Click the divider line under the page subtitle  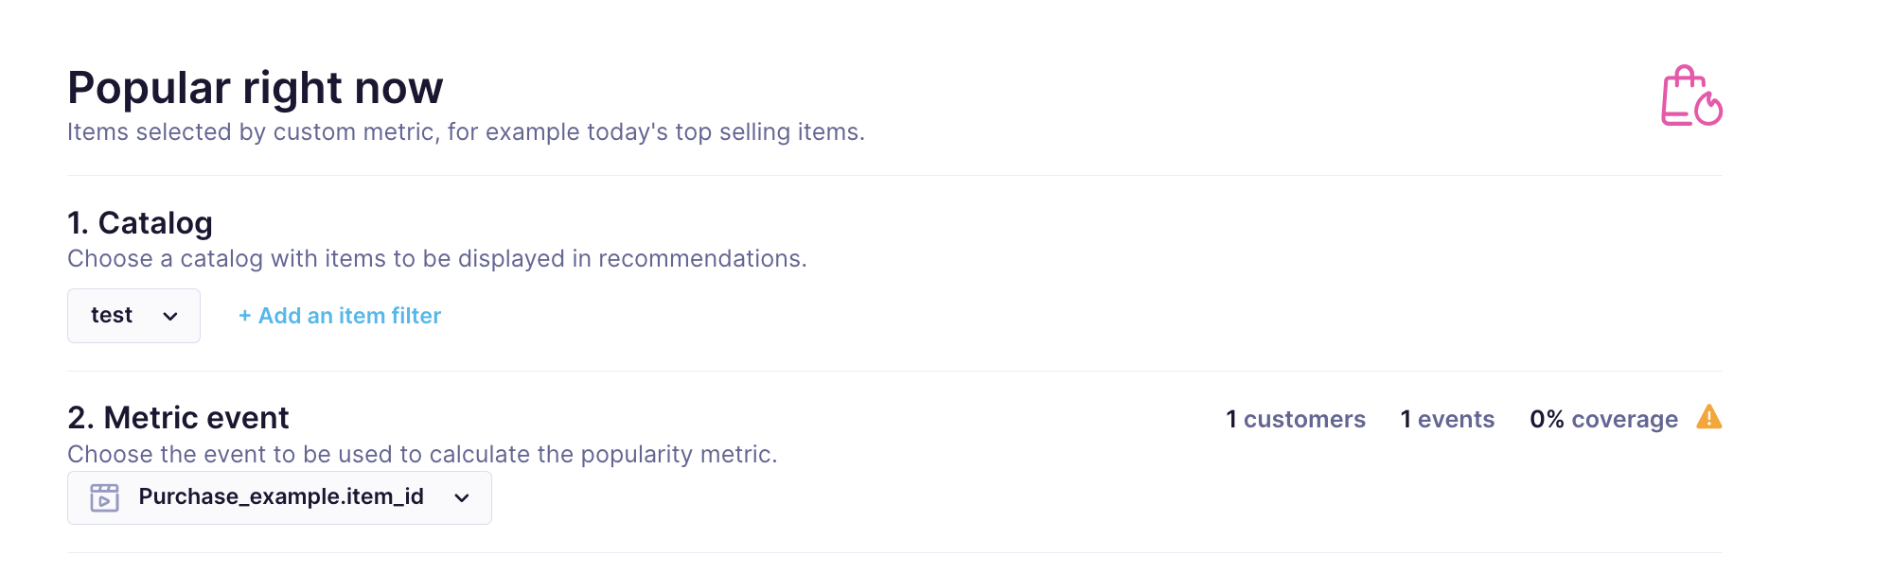894,176
